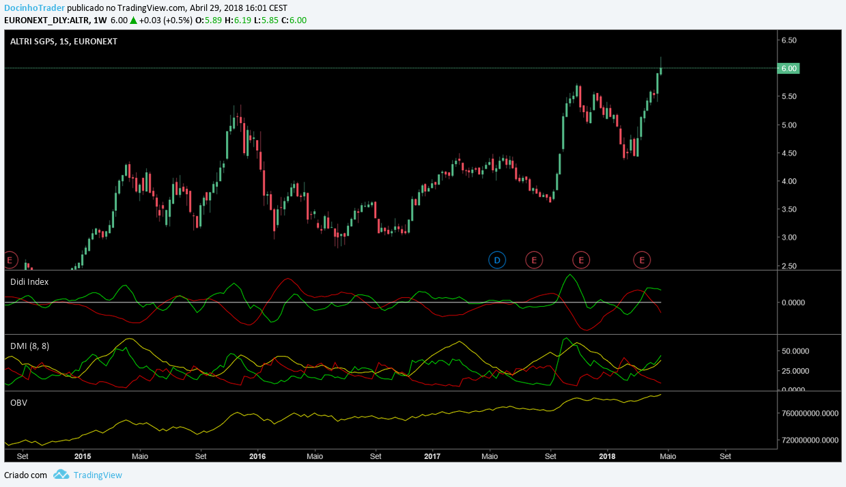
Task: Click the 4.50 price axis label
Action: point(789,153)
